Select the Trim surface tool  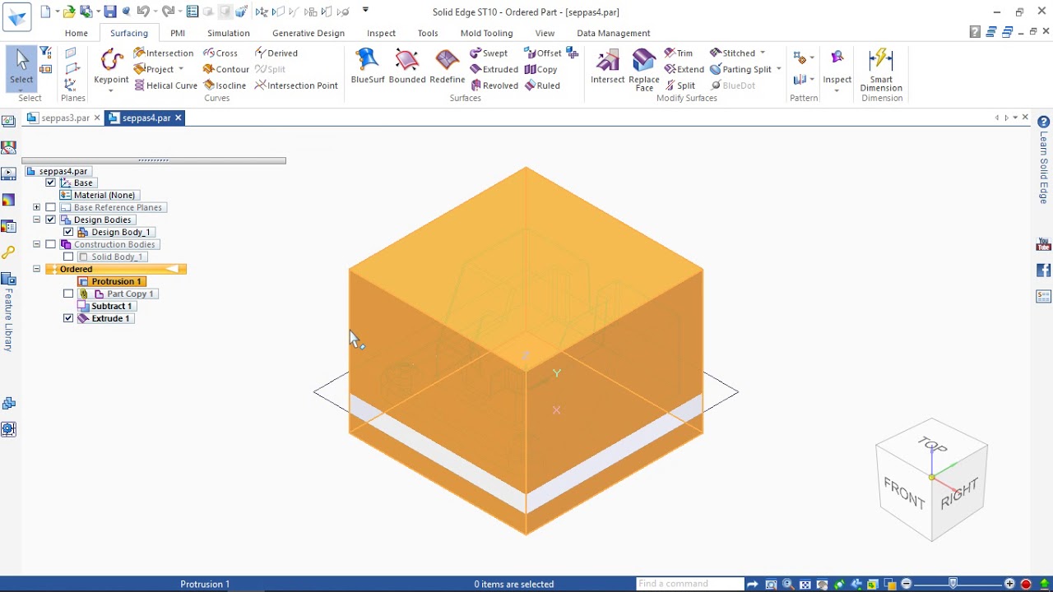pyautogui.click(x=679, y=53)
